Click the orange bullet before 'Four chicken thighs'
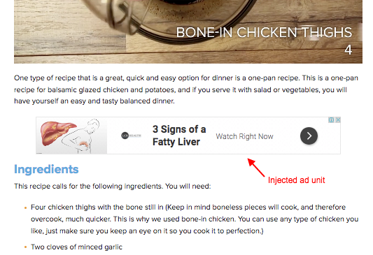Viewport: 373px width, 255px height. click(26, 207)
